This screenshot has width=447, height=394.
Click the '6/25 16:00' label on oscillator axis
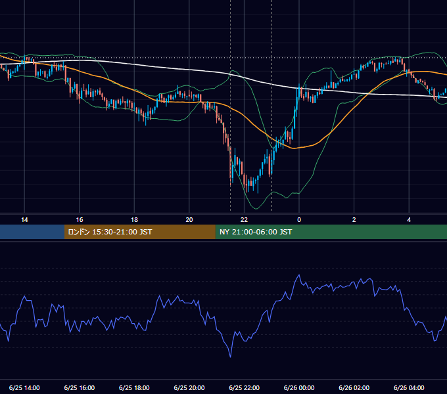pos(80,387)
